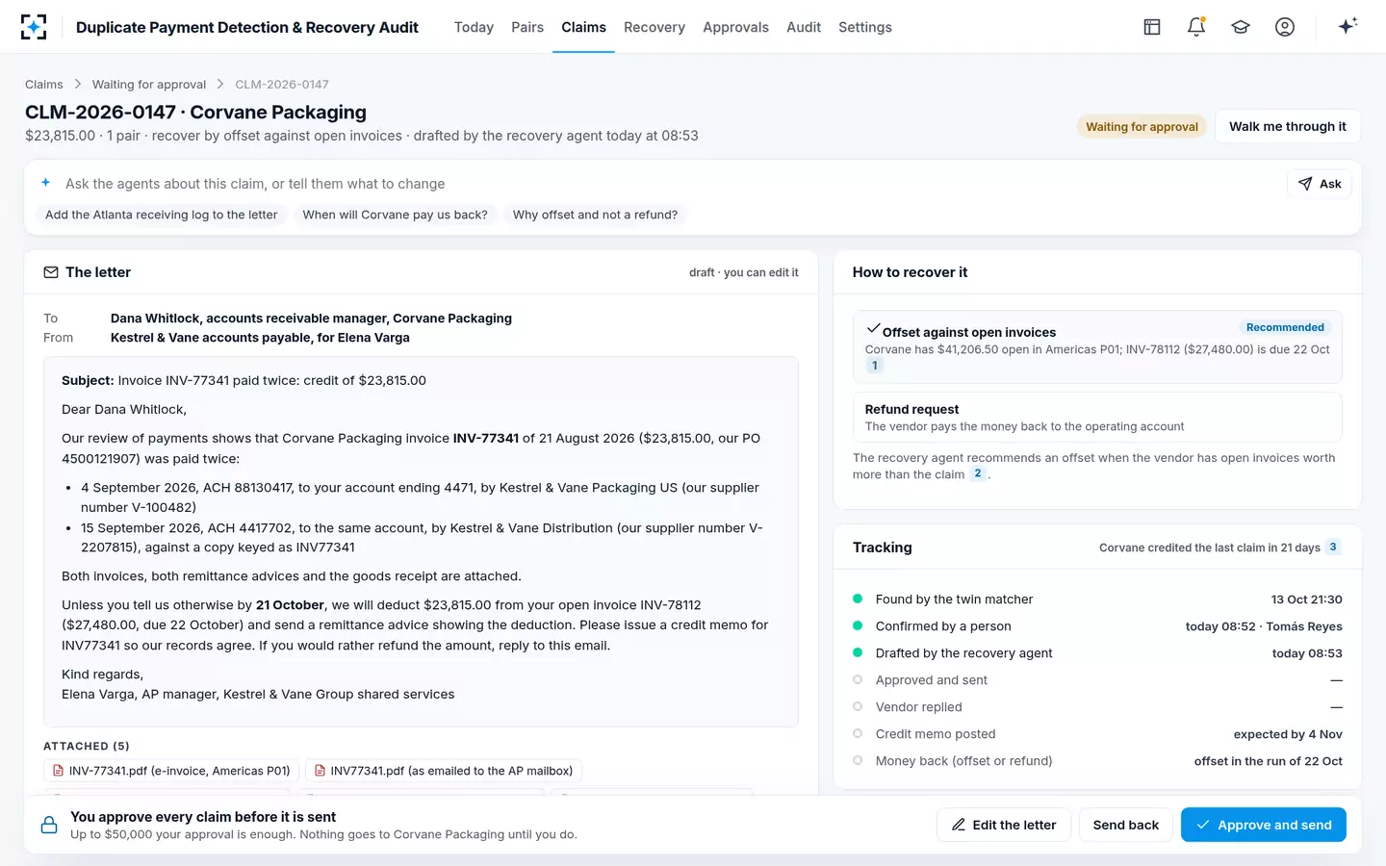The image size is (1386, 866).
Task: Click footnote reference 1 under offset option
Action: 874,366
